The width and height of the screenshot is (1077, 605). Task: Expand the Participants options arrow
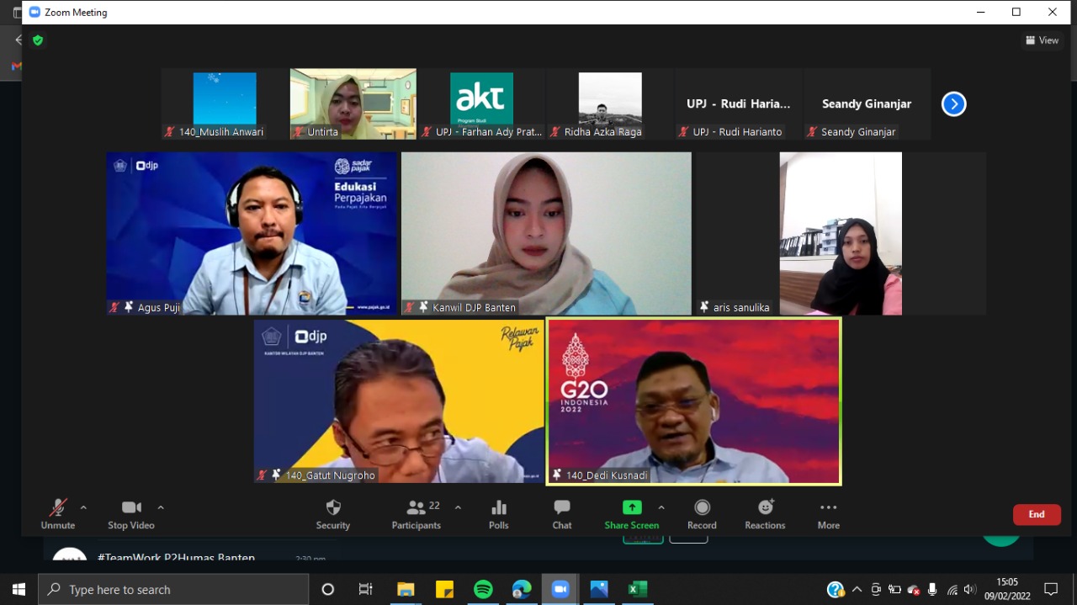[x=458, y=507]
